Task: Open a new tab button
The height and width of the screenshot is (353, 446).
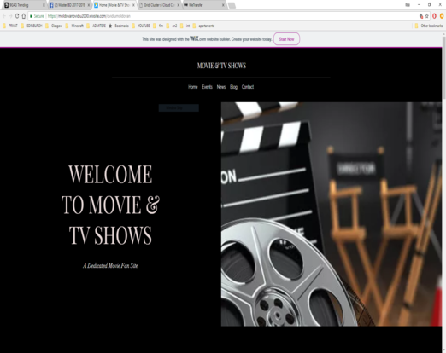Action: click(x=232, y=5)
